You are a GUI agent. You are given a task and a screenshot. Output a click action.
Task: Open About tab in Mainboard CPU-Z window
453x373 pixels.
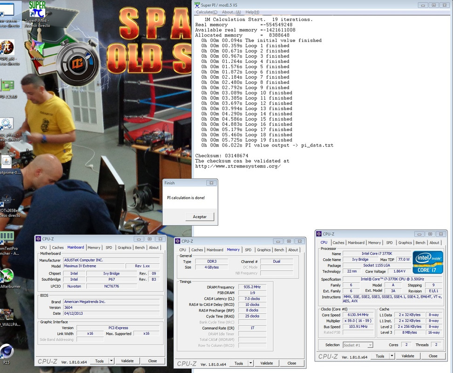pyautogui.click(x=154, y=248)
